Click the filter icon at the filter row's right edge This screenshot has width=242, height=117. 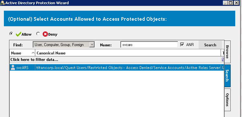(x=223, y=59)
